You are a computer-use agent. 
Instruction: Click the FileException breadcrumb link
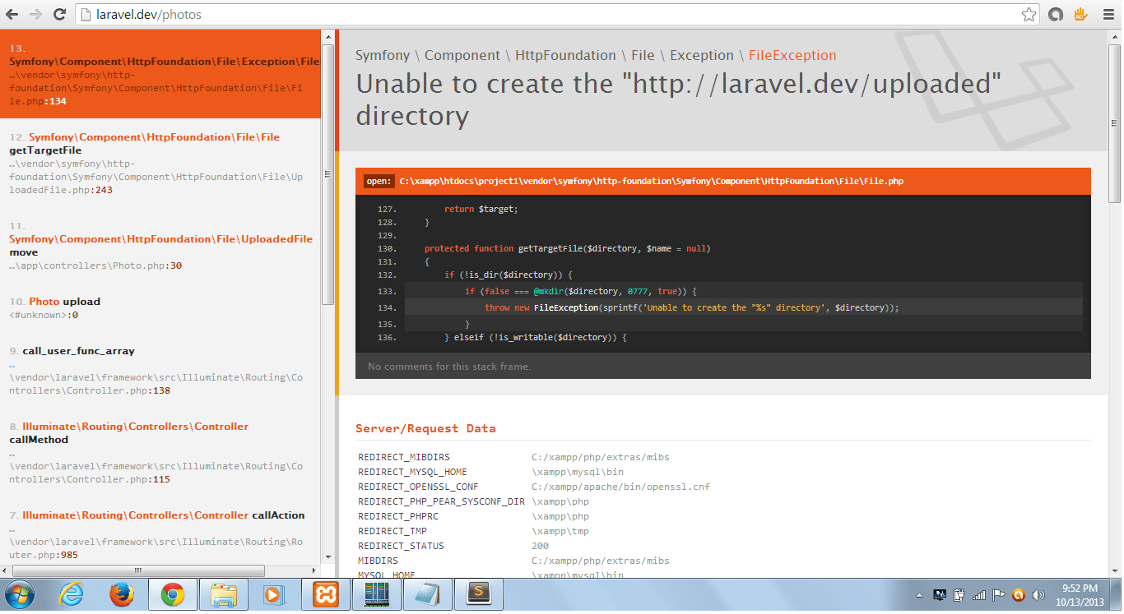tap(792, 55)
